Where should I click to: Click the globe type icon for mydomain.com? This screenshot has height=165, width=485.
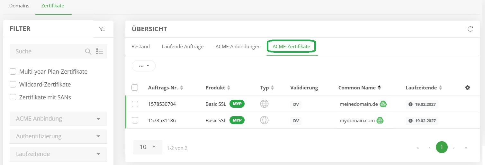tap(264, 120)
